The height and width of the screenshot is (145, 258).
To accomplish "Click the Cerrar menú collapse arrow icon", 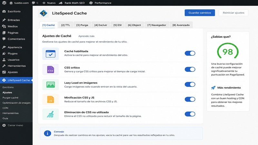I will [4, 125].
